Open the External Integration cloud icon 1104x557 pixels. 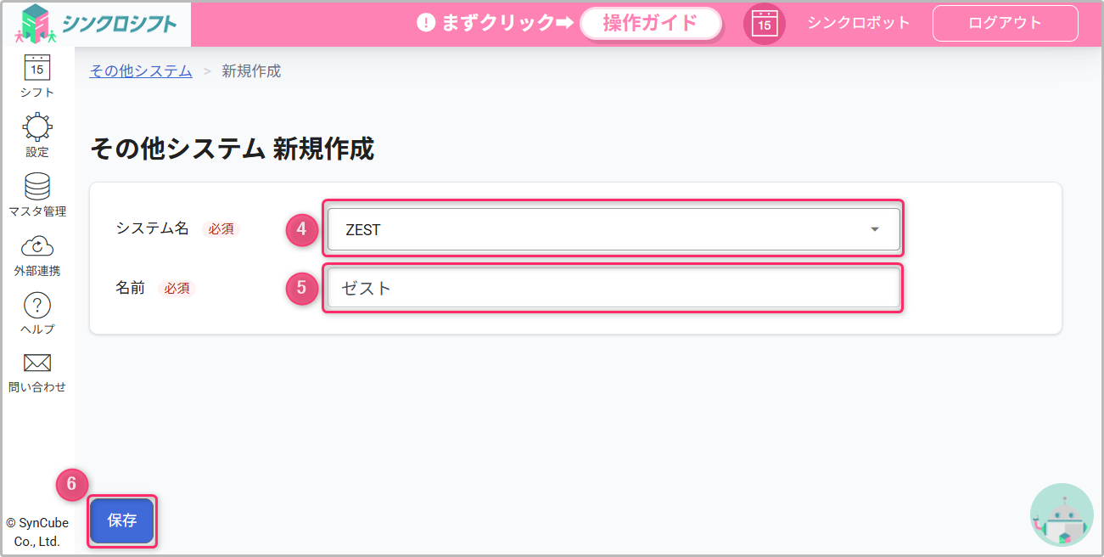click(36, 247)
